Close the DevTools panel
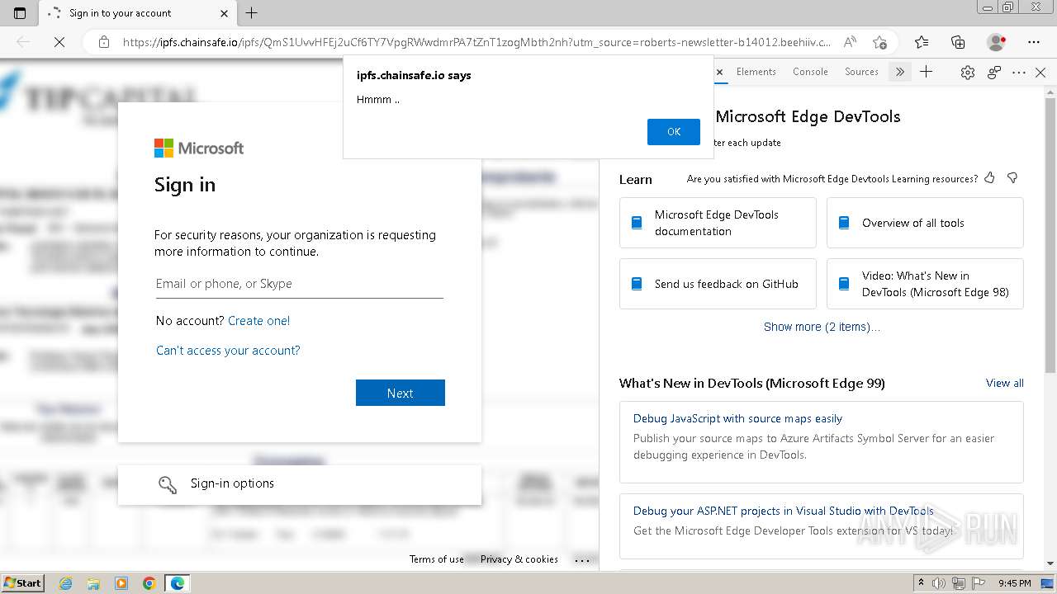Screen dimensions: 1057x594 pos(1040,73)
